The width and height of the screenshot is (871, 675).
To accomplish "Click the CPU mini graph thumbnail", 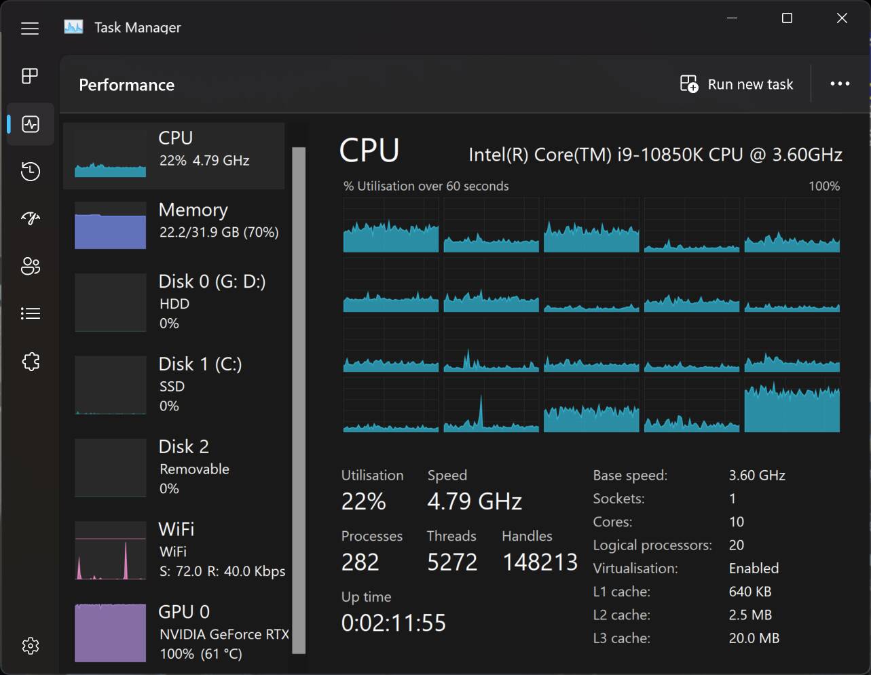I will [110, 155].
